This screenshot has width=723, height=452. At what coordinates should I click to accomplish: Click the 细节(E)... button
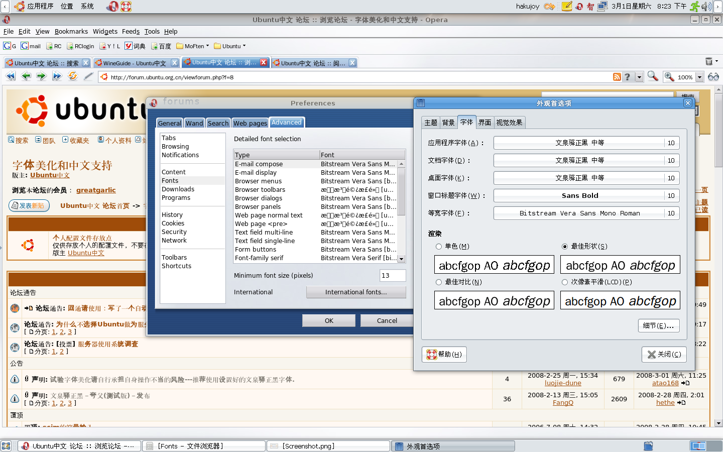pyautogui.click(x=659, y=325)
